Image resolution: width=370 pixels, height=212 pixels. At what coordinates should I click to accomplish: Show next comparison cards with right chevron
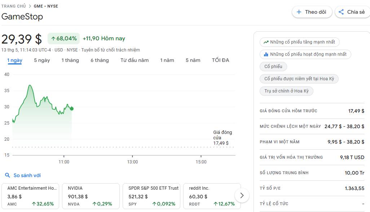pyautogui.click(x=242, y=195)
